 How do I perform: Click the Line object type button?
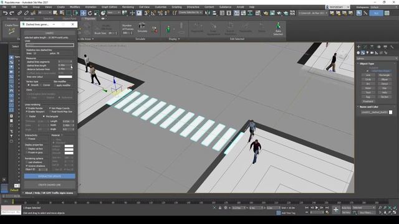[368, 75]
